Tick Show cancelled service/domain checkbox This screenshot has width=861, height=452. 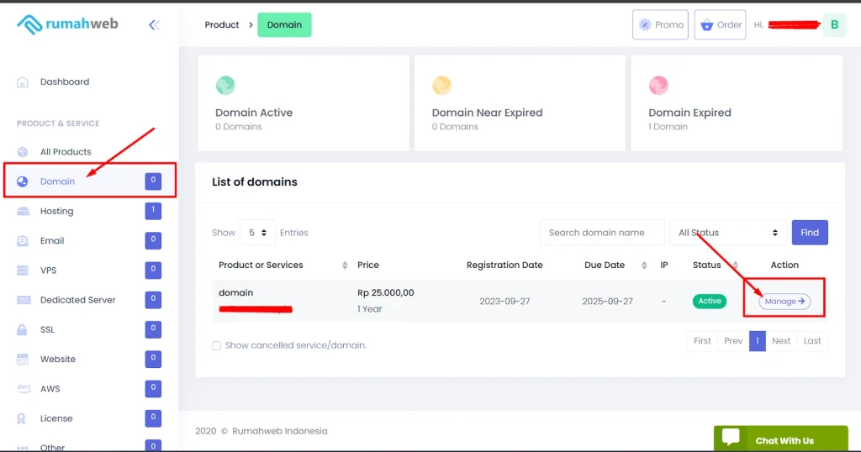pos(216,345)
